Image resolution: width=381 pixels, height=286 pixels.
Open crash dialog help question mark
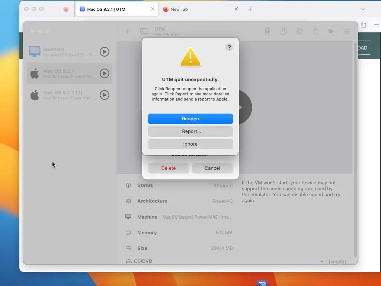(229, 47)
